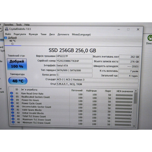Click power-on count value 7 разів
This screenshot has width=152, height=152.
coord(129,71)
